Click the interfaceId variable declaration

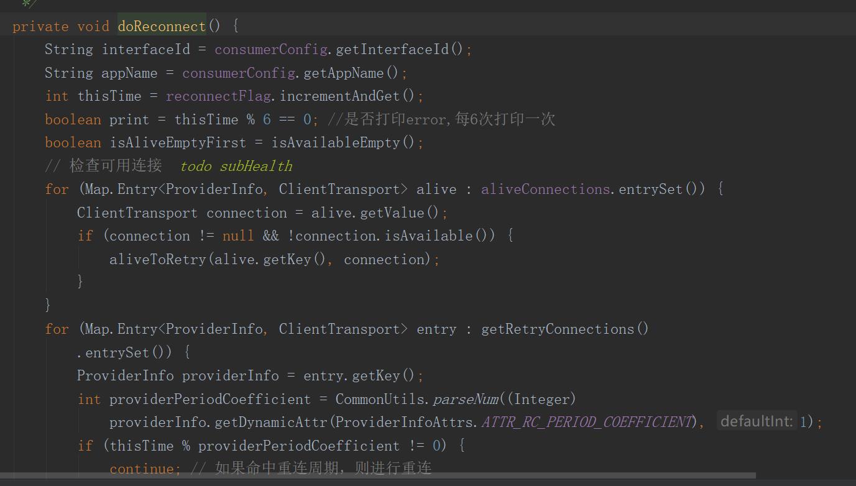coord(145,49)
